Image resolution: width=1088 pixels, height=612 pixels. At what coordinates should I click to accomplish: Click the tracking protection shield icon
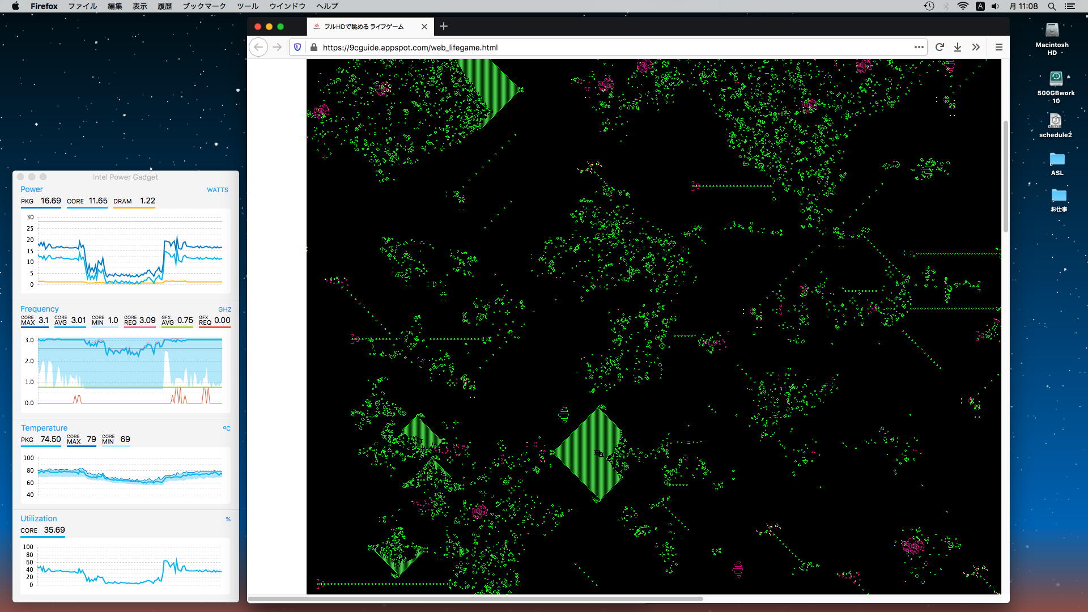(x=297, y=48)
